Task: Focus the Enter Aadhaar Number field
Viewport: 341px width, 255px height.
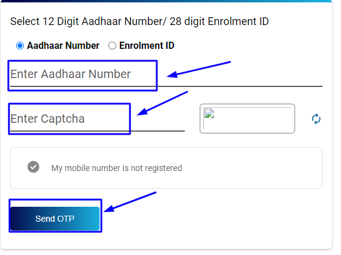Action: (166, 75)
